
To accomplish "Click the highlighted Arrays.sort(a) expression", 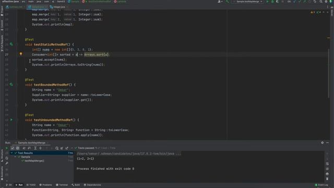I will (x=96, y=54).
